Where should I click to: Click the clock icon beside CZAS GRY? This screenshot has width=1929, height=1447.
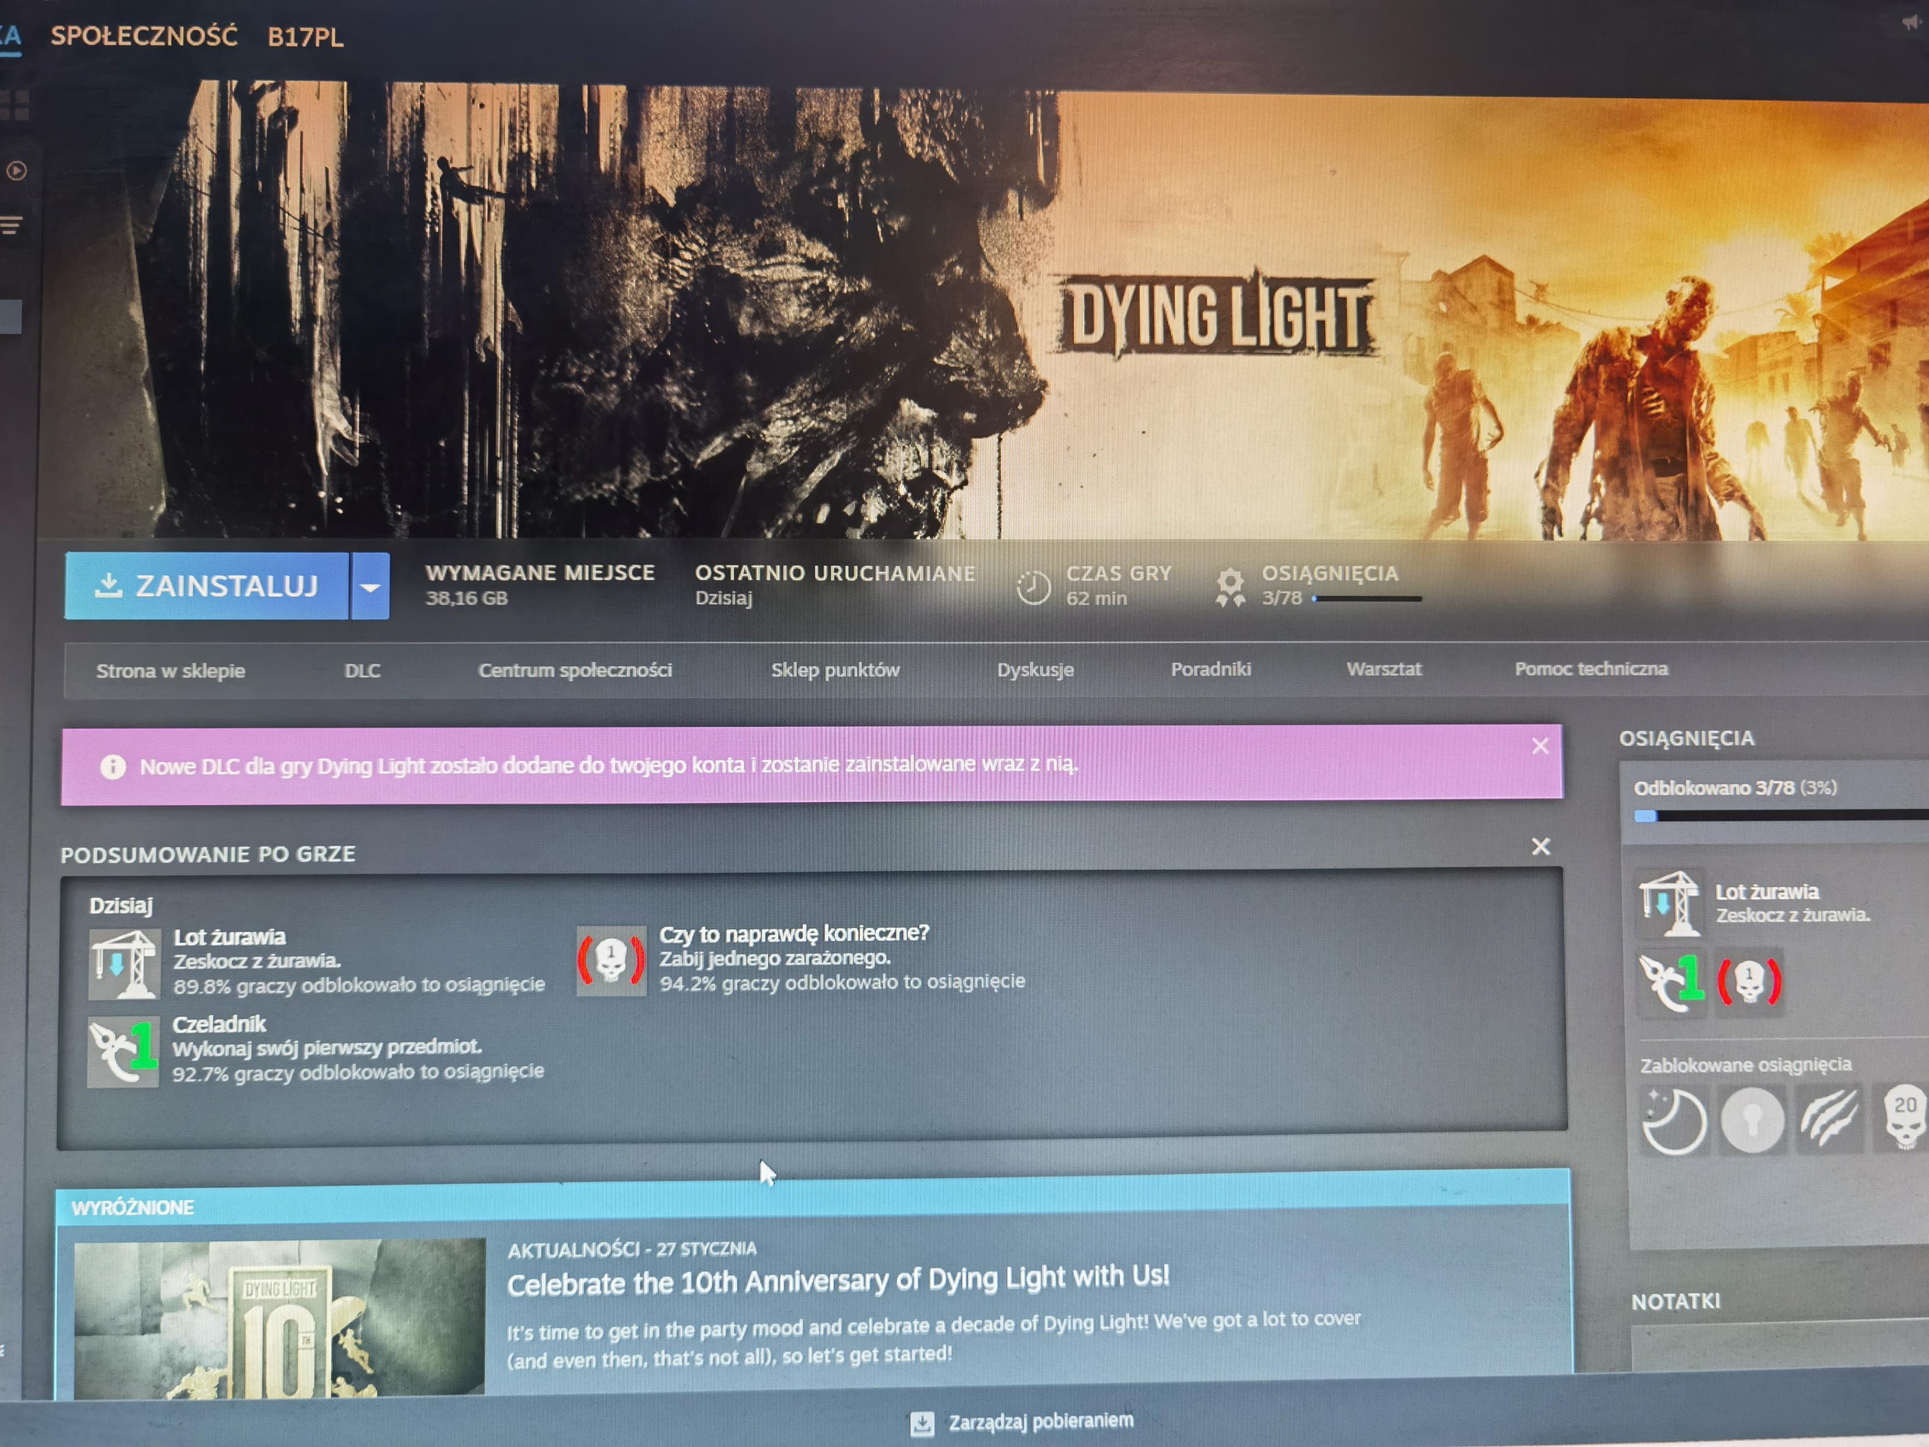pyautogui.click(x=1033, y=587)
